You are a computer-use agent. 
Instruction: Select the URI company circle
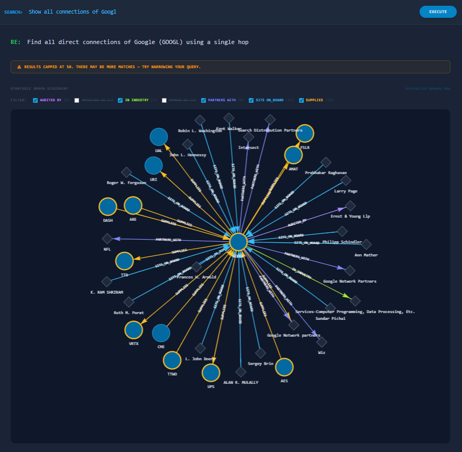153,166
